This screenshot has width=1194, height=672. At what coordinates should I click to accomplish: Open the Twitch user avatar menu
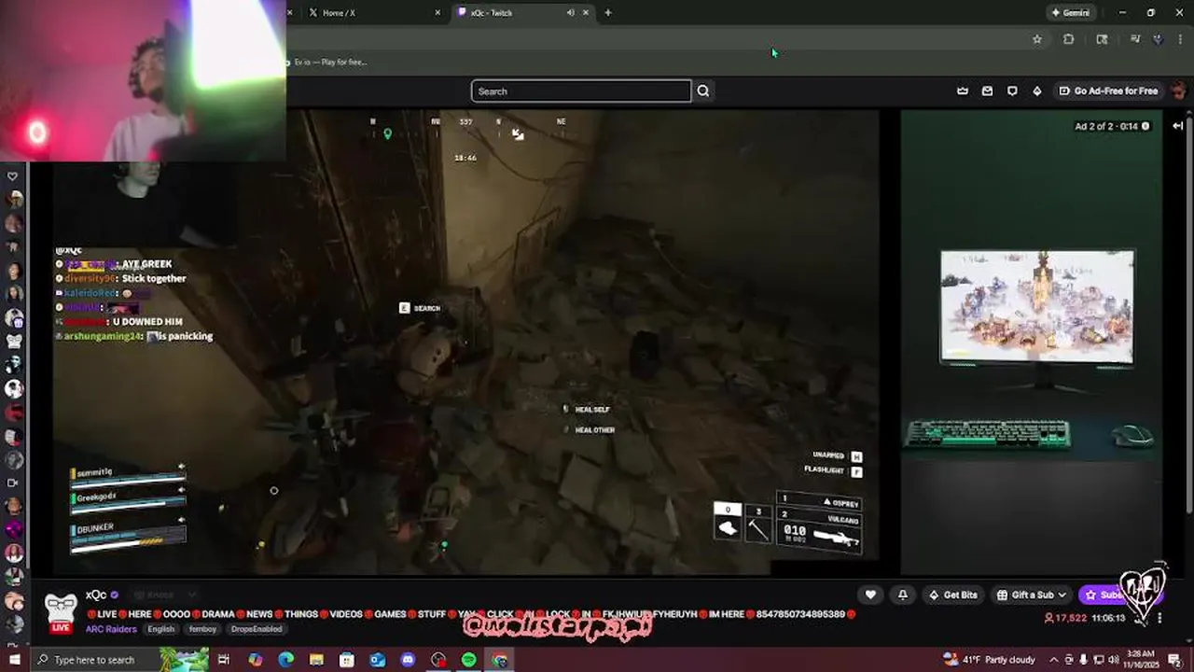(x=1178, y=91)
